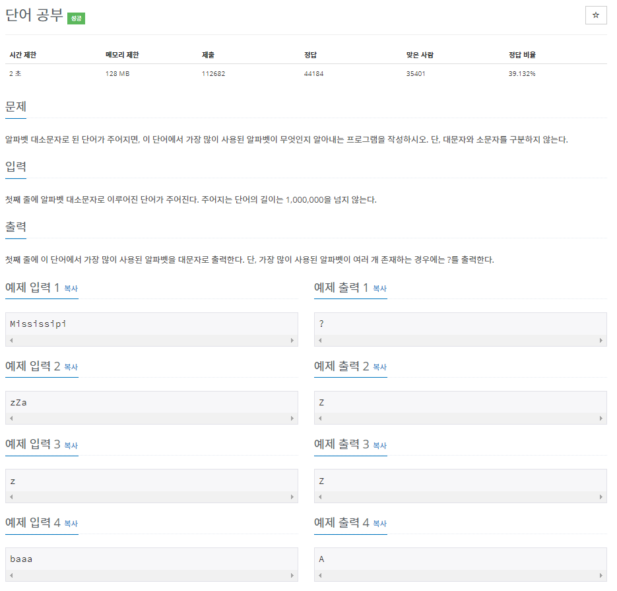Click the 단어 공부 problem title
Image resolution: width=617 pixels, height=591 pixels.
[x=34, y=15]
